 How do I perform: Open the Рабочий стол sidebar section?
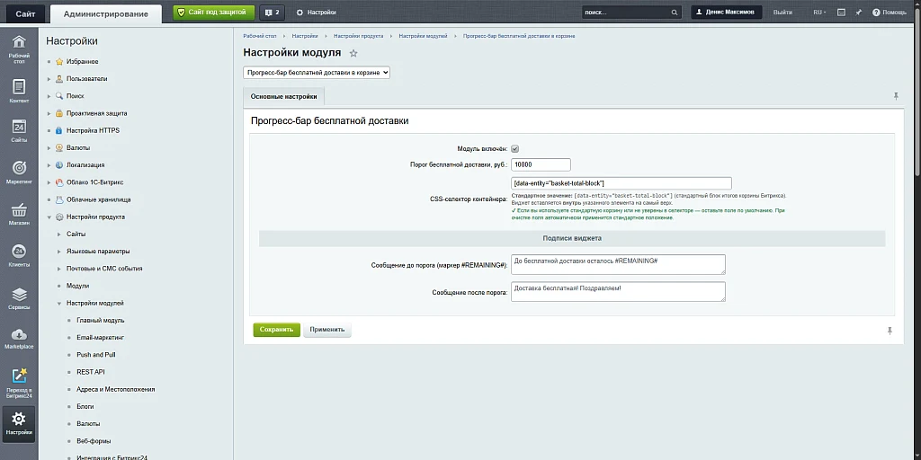point(19,49)
